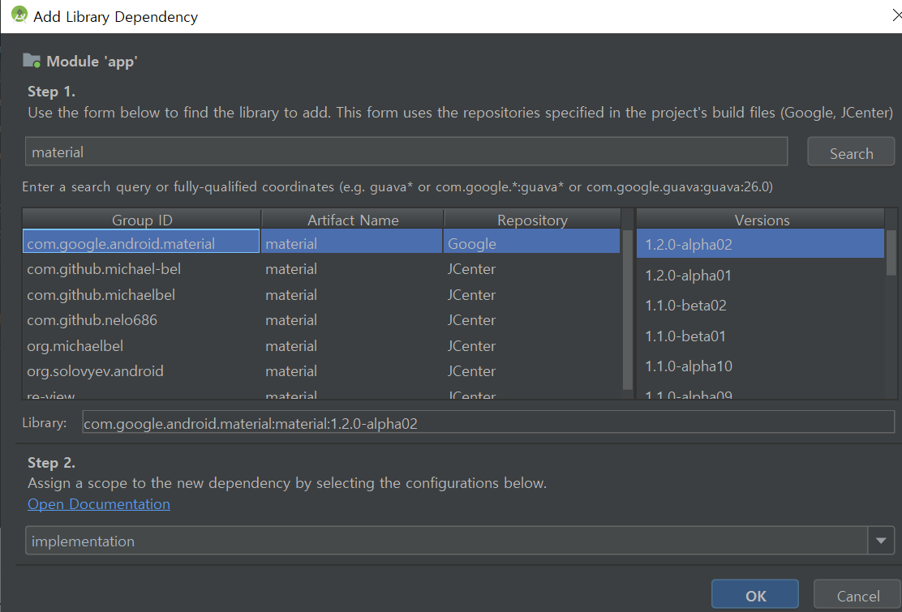Sort by the Artifact Name column header

point(353,220)
